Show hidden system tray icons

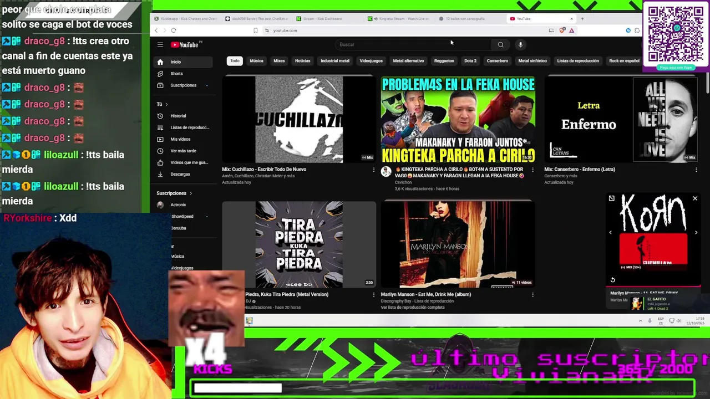tap(641, 321)
